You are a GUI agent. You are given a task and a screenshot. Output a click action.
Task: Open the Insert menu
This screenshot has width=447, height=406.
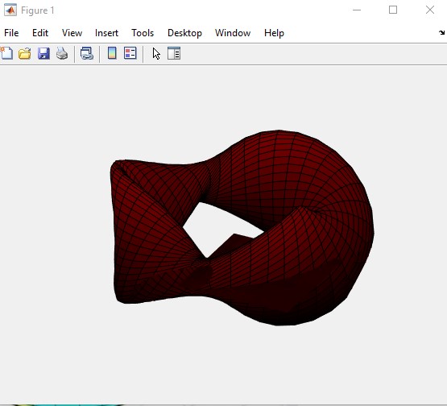click(x=106, y=33)
